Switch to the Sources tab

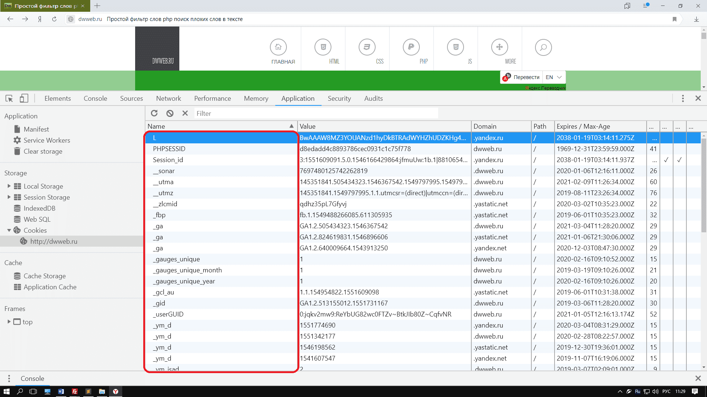coord(131,98)
